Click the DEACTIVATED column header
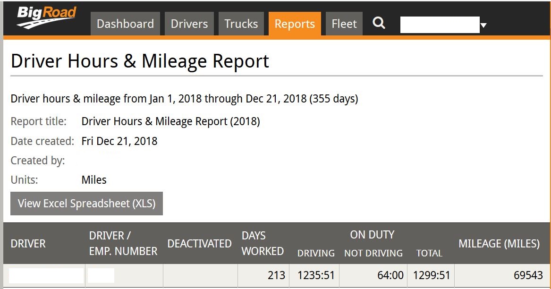 click(199, 244)
